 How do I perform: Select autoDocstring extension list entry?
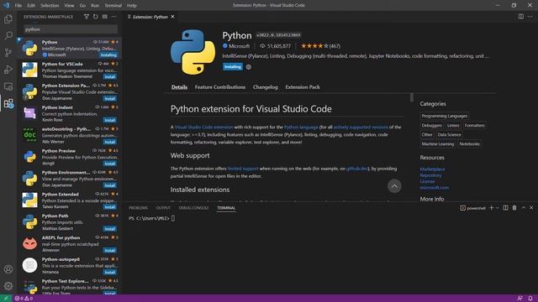pos(70,135)
